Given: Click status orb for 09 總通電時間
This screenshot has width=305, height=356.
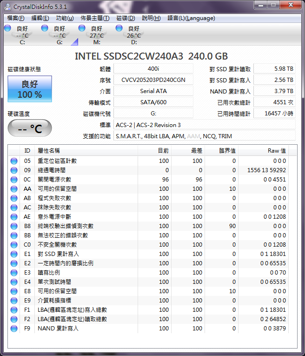Looking at the screenshot, I should [x=14, y=170].
